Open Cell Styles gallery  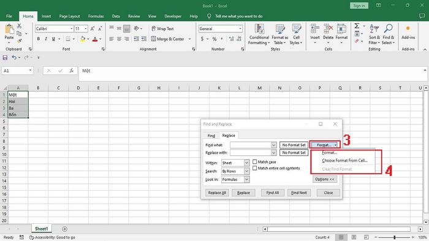pos(296,34)
